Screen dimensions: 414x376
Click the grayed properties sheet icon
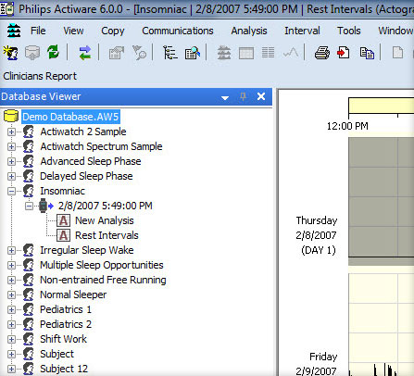click(117, 53)
